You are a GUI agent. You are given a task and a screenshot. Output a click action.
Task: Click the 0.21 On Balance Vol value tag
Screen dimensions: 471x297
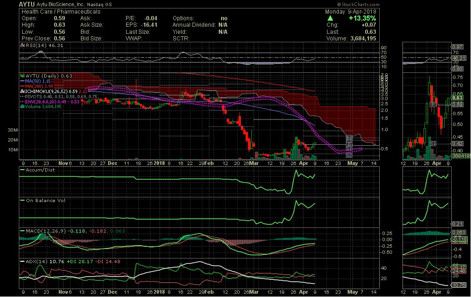457,224
